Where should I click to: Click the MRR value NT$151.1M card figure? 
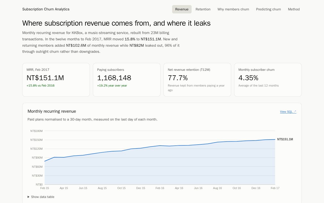click(45, 78)
